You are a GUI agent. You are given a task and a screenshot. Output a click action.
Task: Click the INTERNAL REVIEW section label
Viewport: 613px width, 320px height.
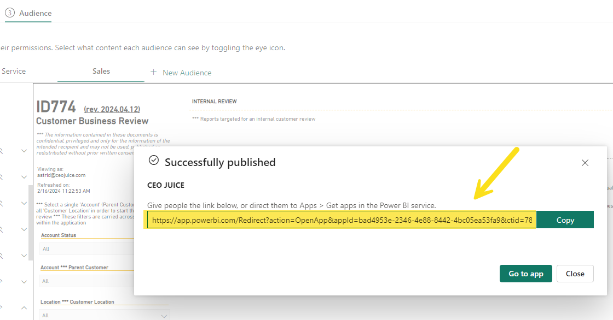(x=214, y=102)
